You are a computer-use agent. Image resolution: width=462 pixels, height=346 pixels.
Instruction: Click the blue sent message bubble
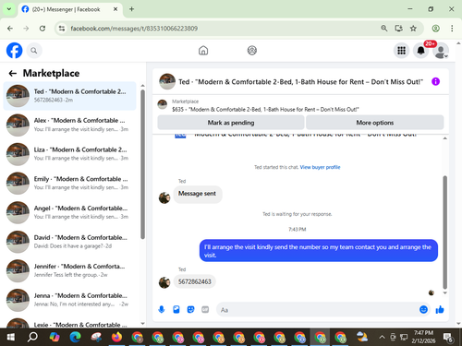(319, 251)
